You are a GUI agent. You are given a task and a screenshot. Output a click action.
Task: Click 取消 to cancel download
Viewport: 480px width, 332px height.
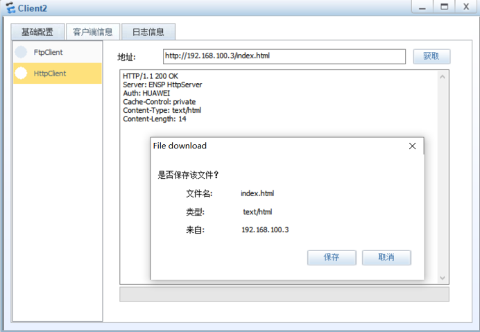coord(386,257)
